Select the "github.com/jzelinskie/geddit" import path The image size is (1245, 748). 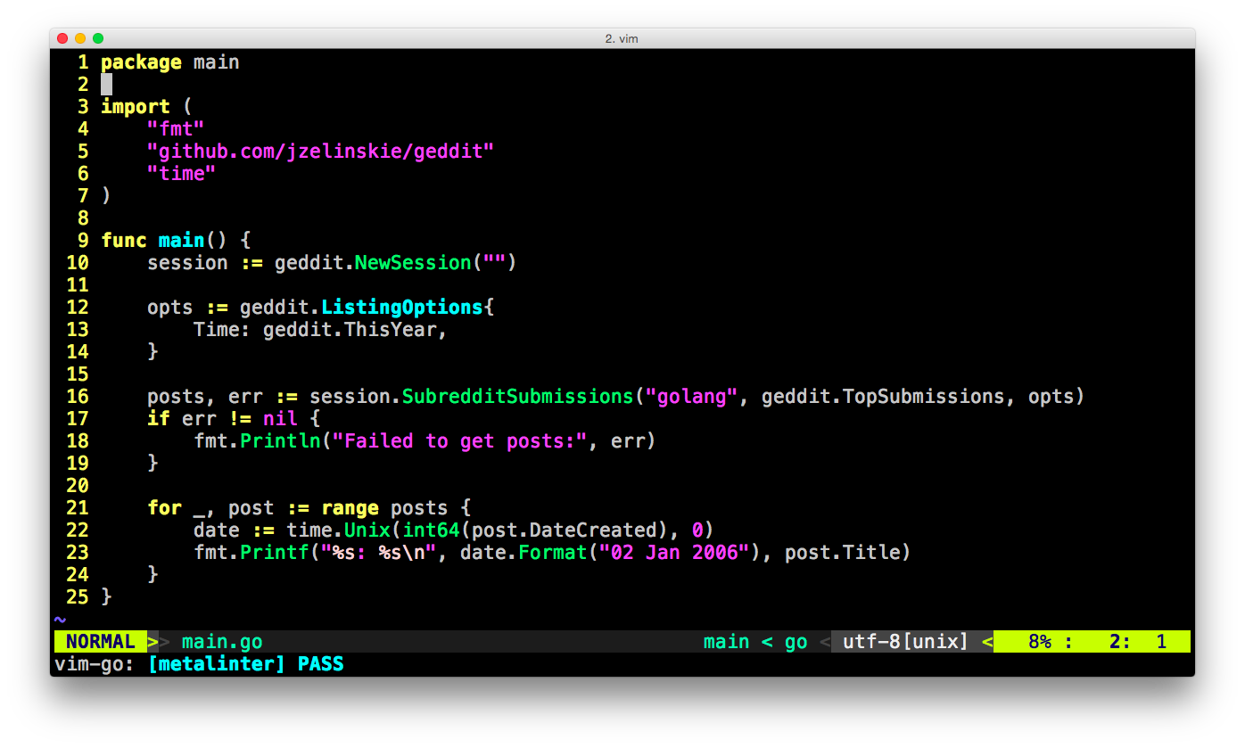pyautogui.click(x=321, y=152)
